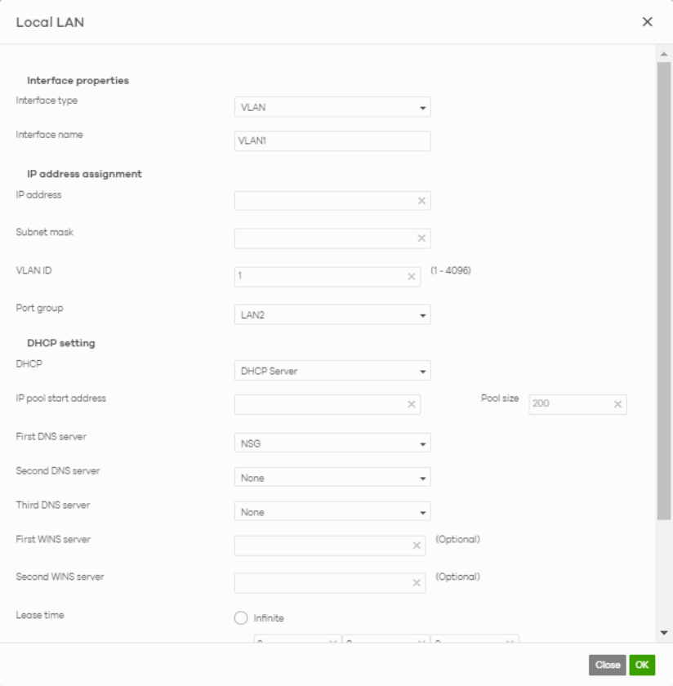Image resolution: width=673 pixels, height=686 pixels.
Task: Click the gray Close button
Action: (607, 665)
